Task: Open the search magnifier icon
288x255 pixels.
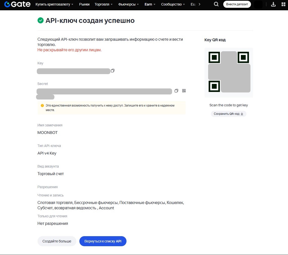Action: point(216,4)
